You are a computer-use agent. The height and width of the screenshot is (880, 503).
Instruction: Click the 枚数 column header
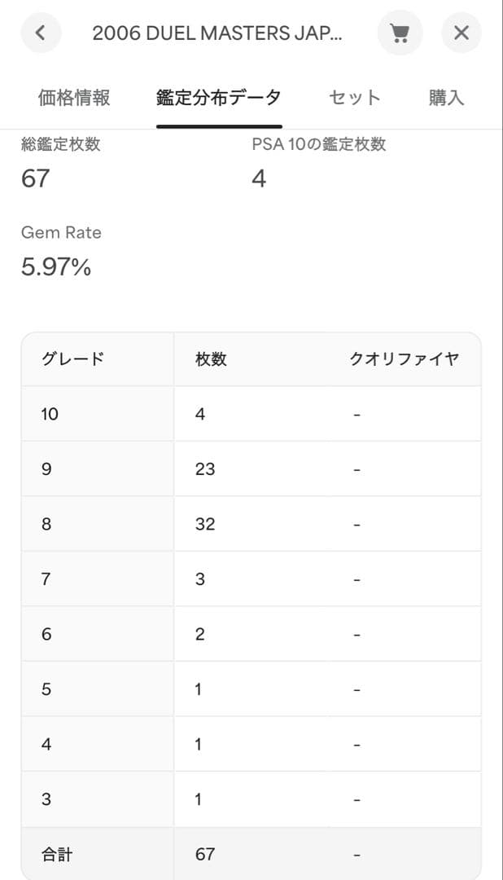coord(211,359)
